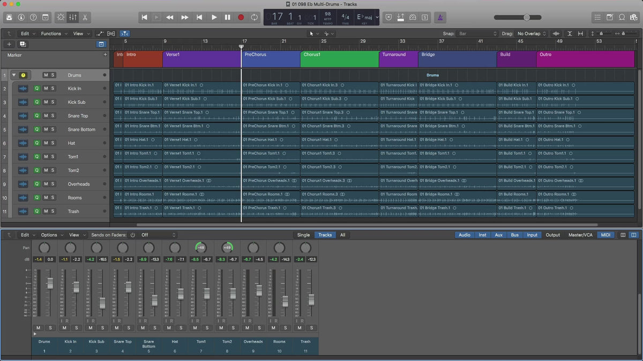The image size is (643, 361).
Task: Mute the Kick In track
Action: 46,89
